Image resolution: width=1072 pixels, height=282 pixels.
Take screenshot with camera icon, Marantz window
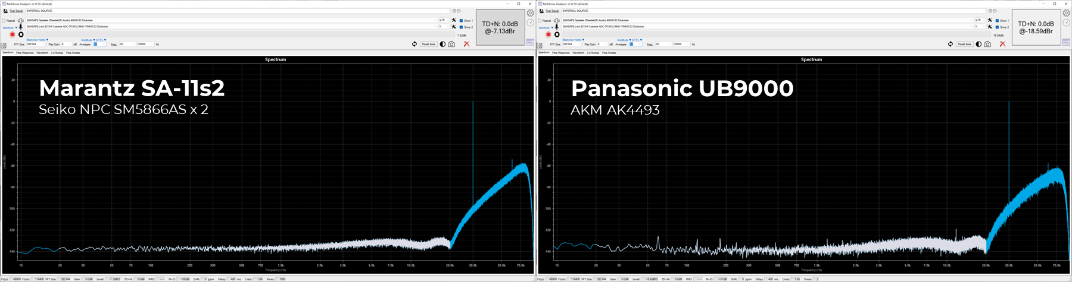pos(451,44)
